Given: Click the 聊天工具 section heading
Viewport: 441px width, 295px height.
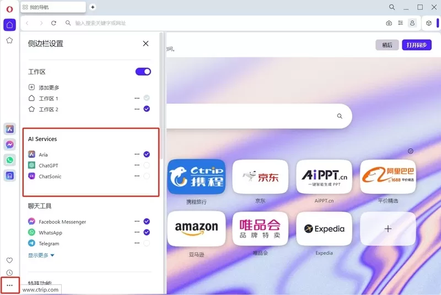Looking at the screenshot, I should coord(40,206).
